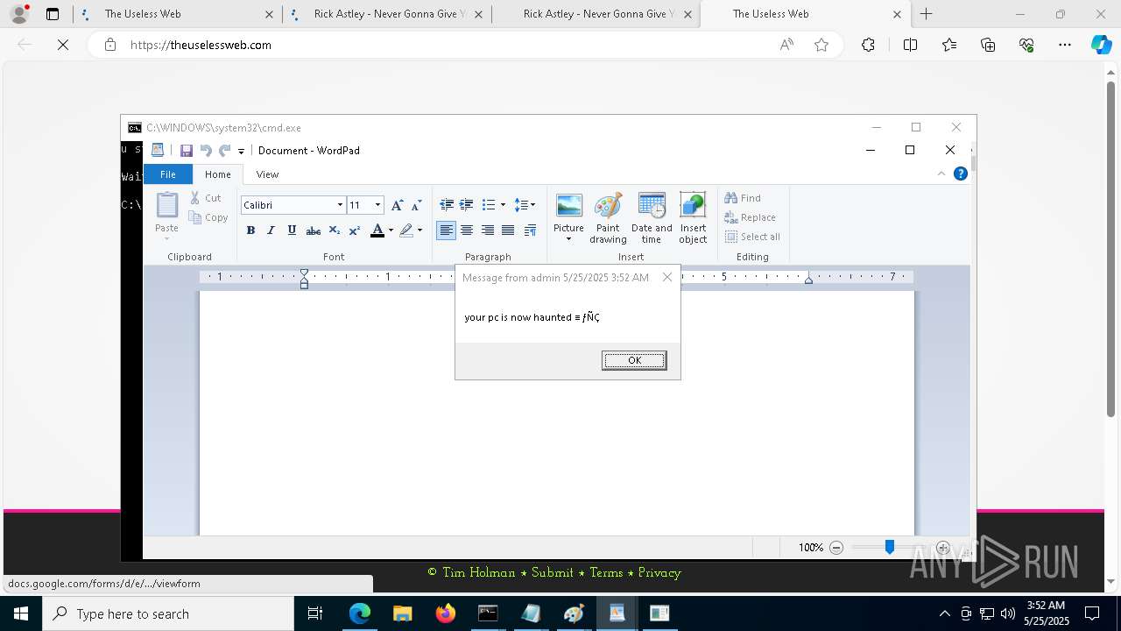Click the bullet list icon

pyautogui.click(x=489, y=205)
